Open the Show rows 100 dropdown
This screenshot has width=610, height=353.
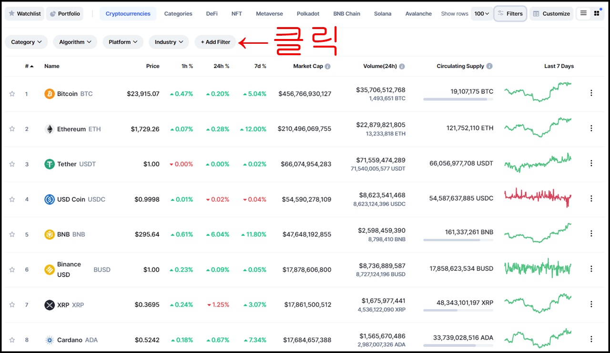[482, 14]
